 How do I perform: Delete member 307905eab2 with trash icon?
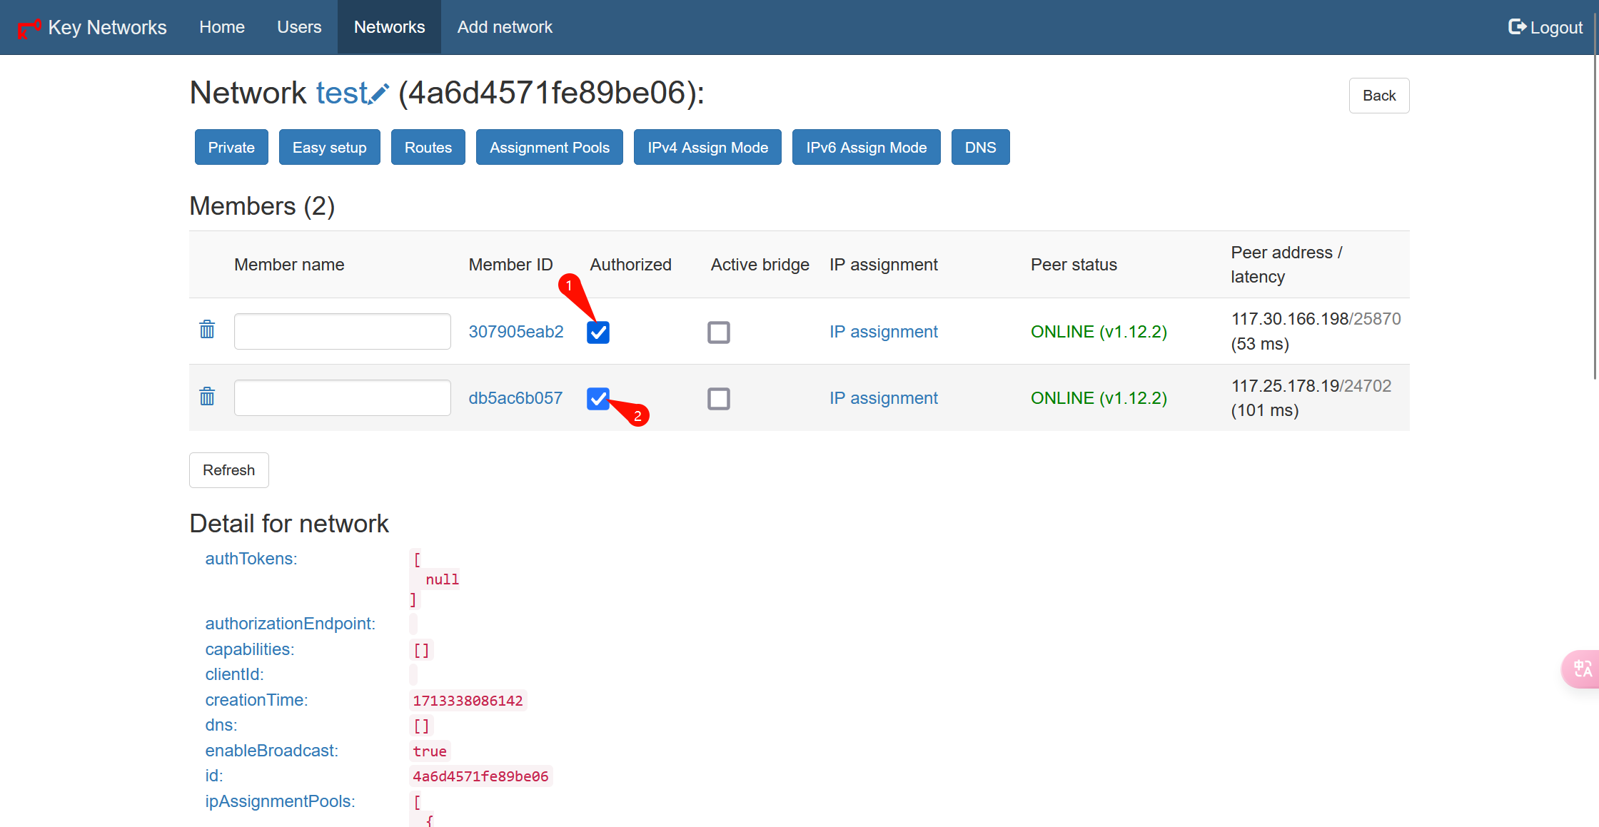[207, 330]
